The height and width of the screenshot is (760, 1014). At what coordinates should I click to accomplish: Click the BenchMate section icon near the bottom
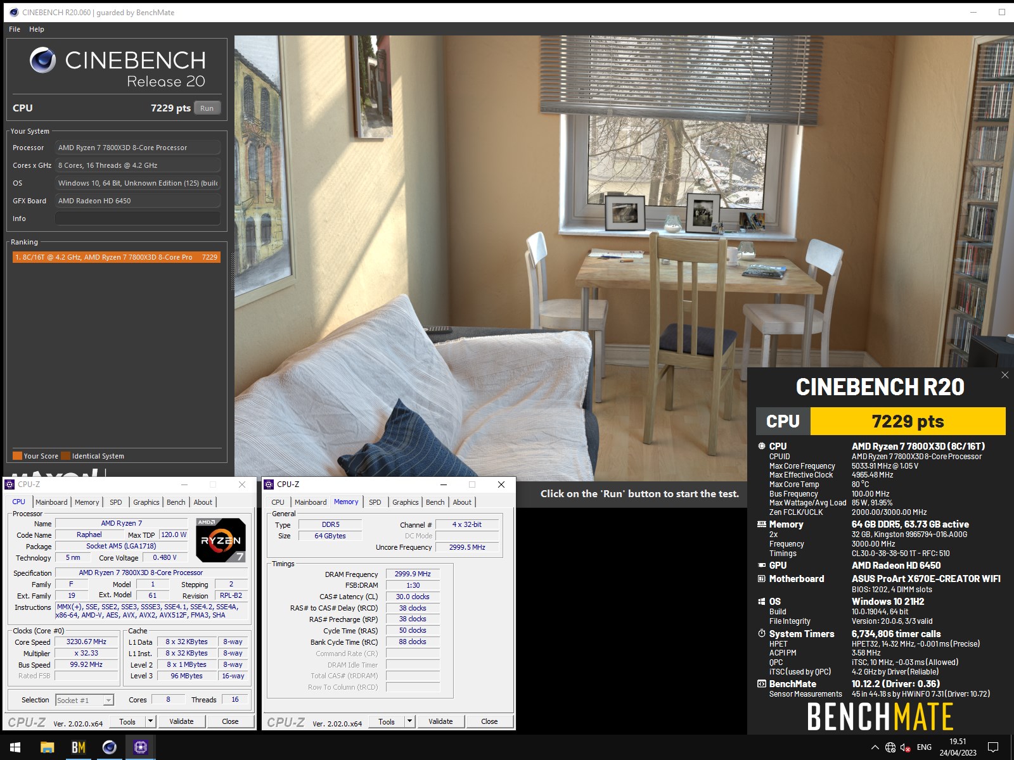point(762,684)
